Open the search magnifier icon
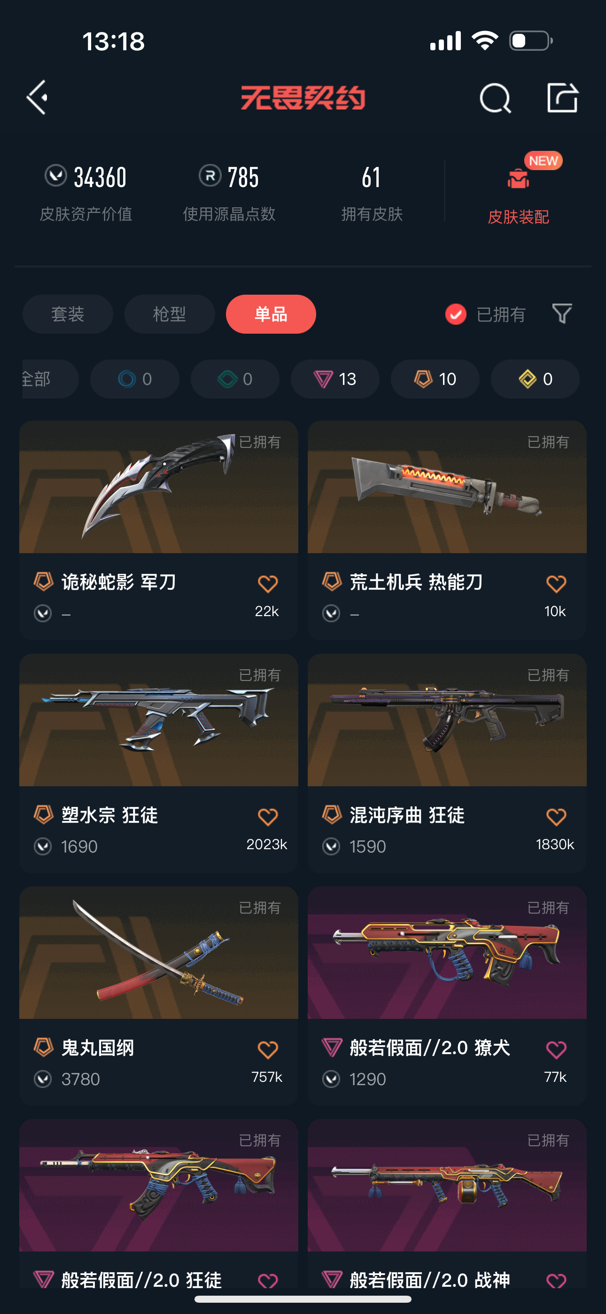 click(x=495, y=97)
